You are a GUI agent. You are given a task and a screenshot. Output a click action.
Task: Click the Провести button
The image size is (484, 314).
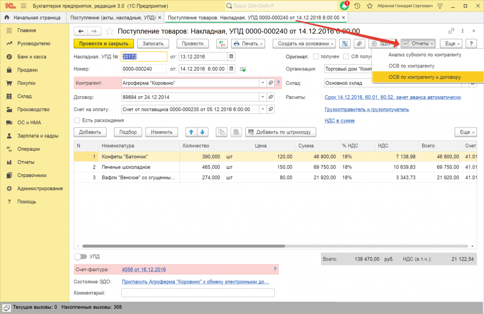click(x=193, y=43)
